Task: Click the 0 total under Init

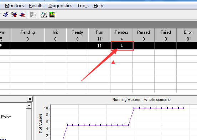Action: coord(55,39)
